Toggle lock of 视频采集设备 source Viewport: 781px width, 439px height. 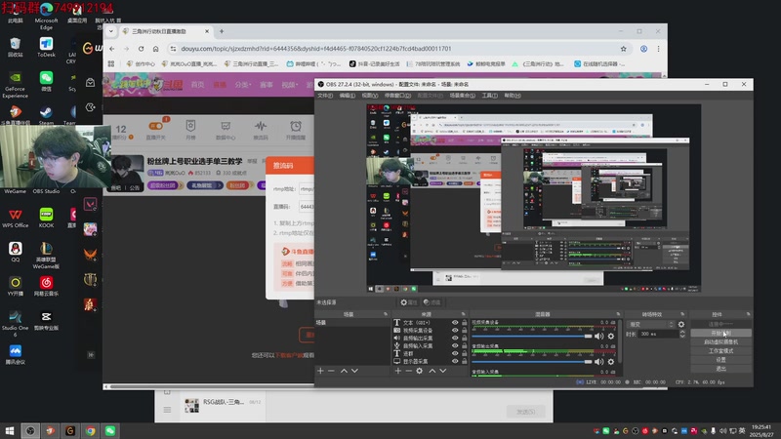point(465,330)
